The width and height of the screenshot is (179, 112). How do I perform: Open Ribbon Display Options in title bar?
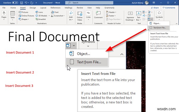pyautogui.click(x=154, y=3)
